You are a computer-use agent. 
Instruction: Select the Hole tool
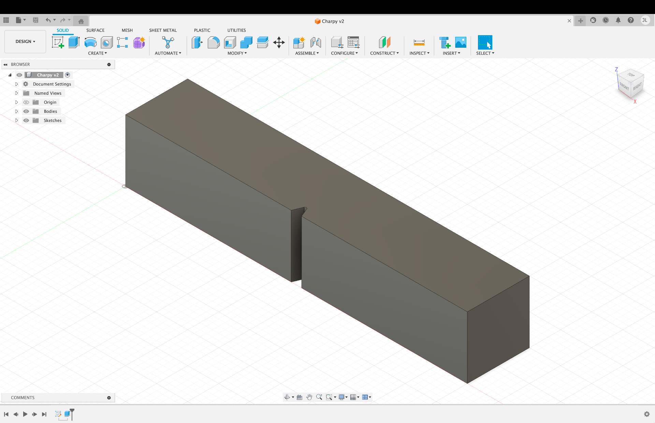(107, 43)
